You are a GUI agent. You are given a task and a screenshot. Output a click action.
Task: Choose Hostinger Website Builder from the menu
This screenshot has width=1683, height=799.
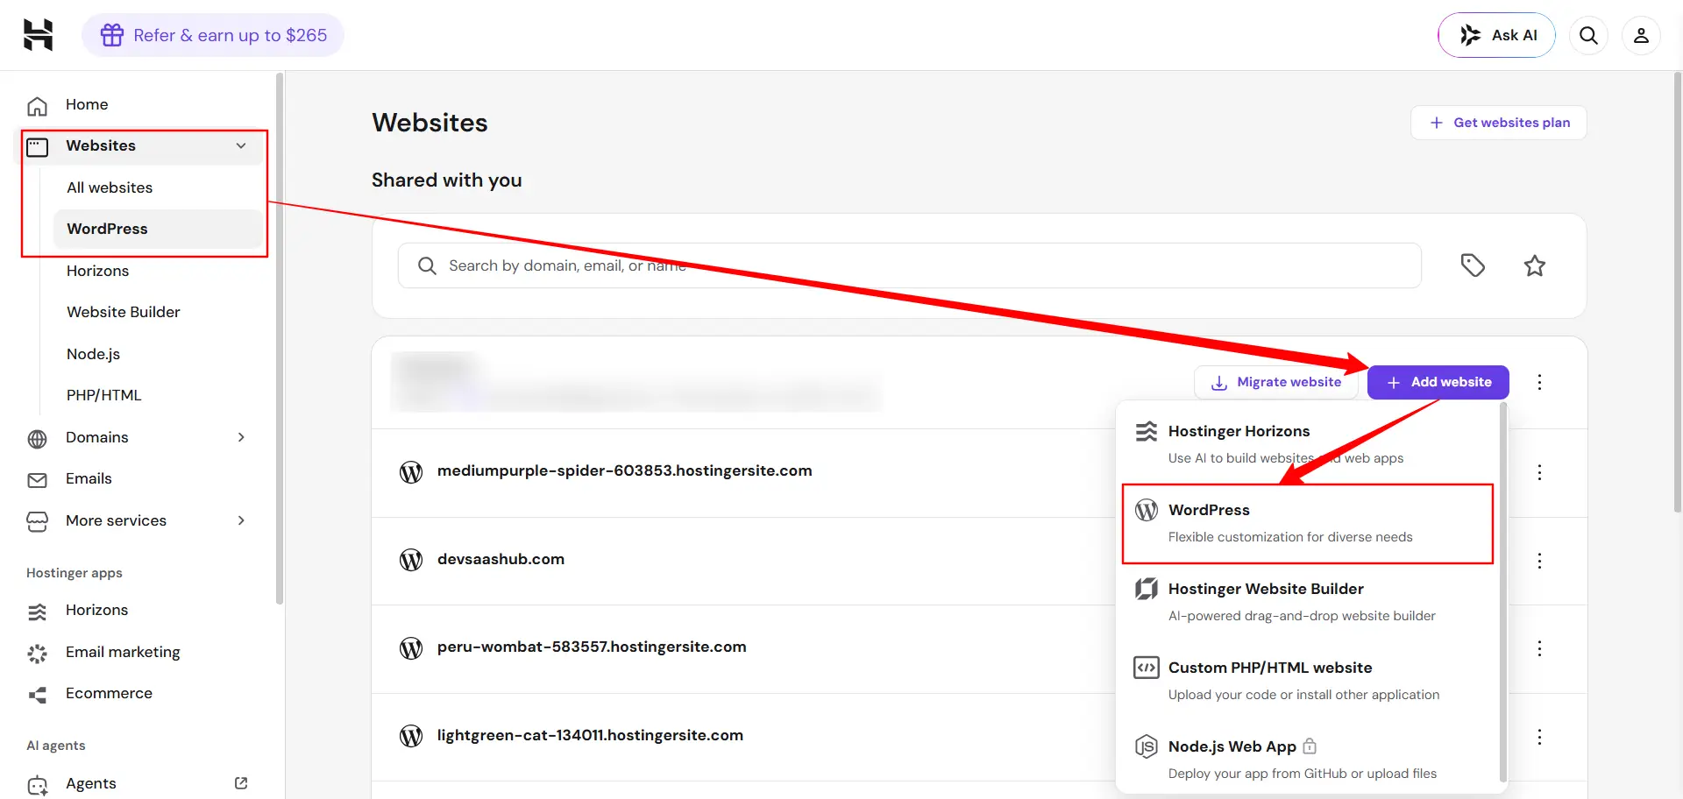1308,602
